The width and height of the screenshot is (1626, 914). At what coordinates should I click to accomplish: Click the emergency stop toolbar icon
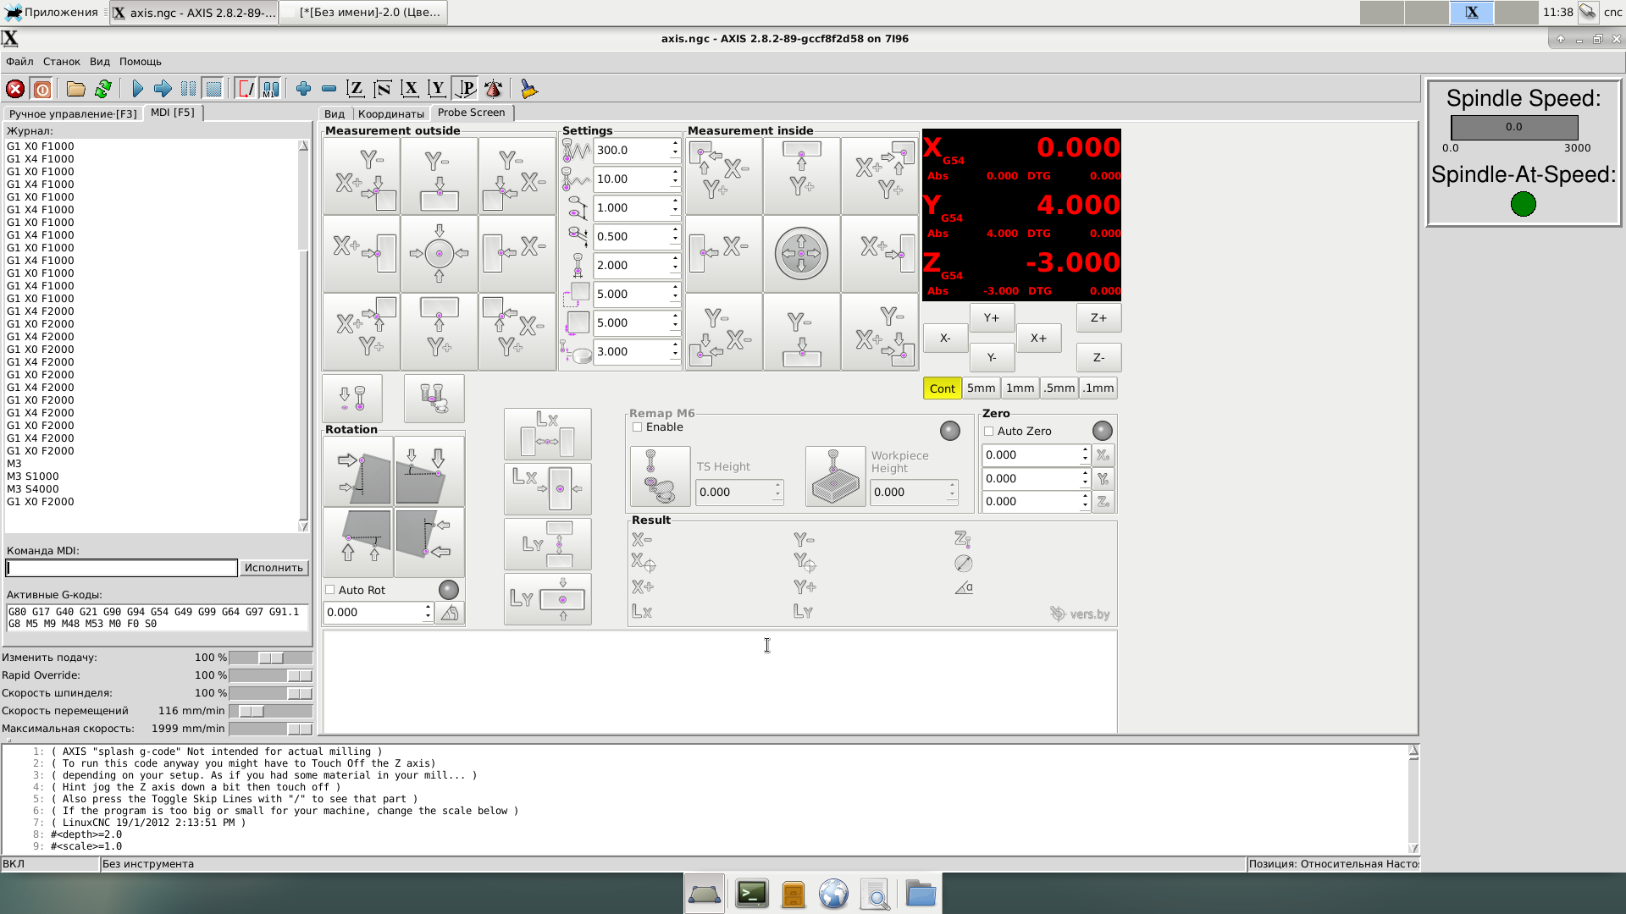tap(15, 89)
